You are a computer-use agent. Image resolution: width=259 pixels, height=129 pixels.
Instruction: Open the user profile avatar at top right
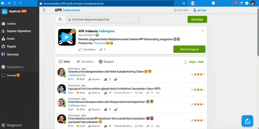click(x=253, y=3)
